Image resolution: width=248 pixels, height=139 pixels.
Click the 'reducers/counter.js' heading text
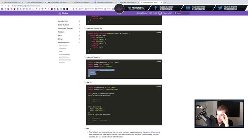tap(94, 28)
